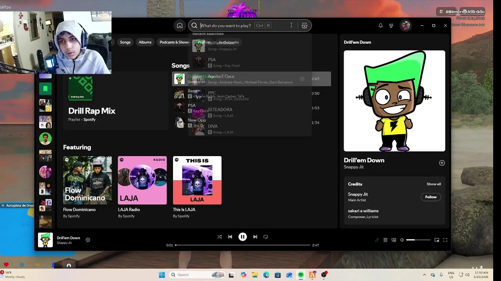Image resolution: width=501 pixels, height=281 pixels.
Task: Click the New Opp song cover thumbnail
Action: coord(179,123)
